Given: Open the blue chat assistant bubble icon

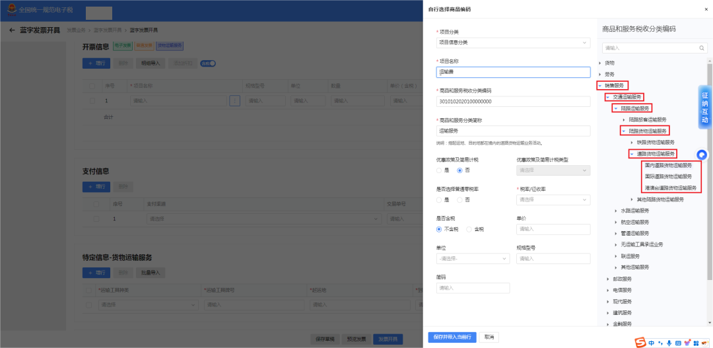Looking at the screenshot, I should pyautogui.click(x=702, y=155).
